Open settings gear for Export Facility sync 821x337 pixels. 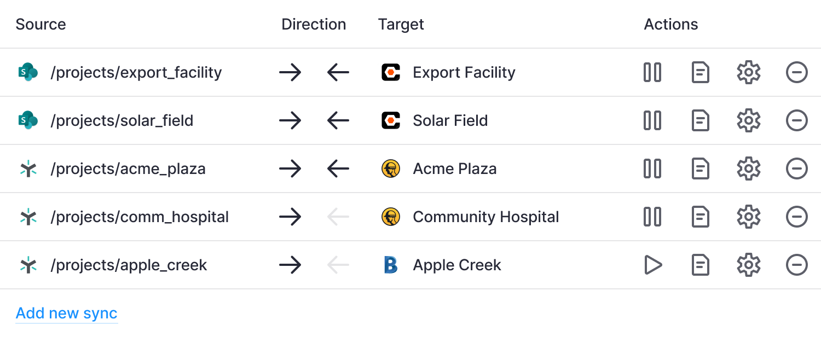749,72
